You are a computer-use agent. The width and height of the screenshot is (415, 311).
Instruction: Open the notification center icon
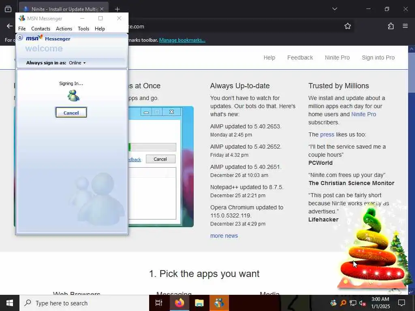point(402,303)
